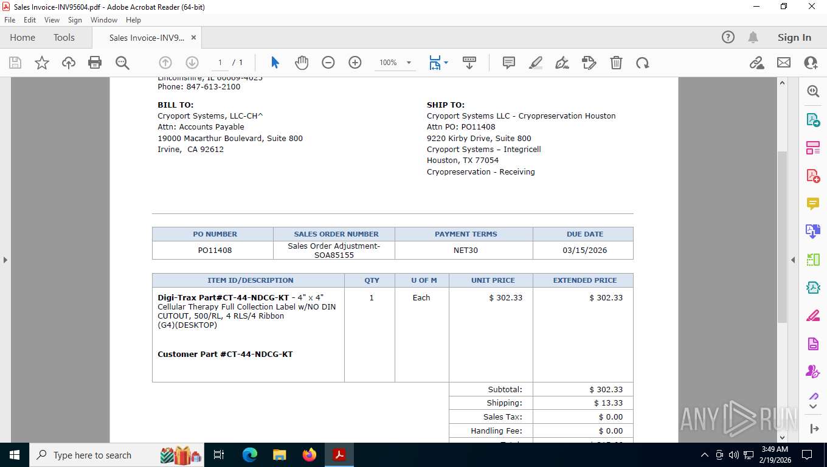Screen dimensions: 827x467
Task: Open Comment tool in sidebar
Action: pos(813,204)
